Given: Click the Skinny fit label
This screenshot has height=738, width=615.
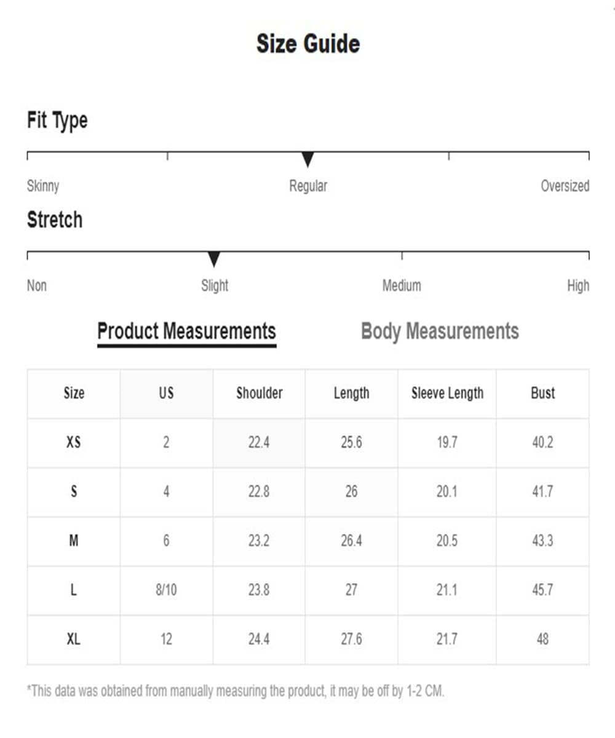Looking at the screenshot, I should tap(43, 186).
